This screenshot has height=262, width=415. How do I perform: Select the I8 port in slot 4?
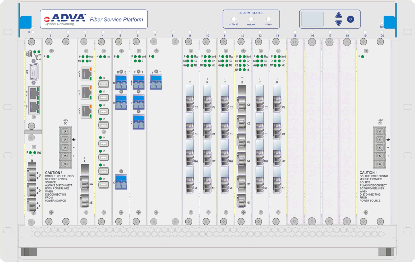pyautogui.click(x=103, y=84)
